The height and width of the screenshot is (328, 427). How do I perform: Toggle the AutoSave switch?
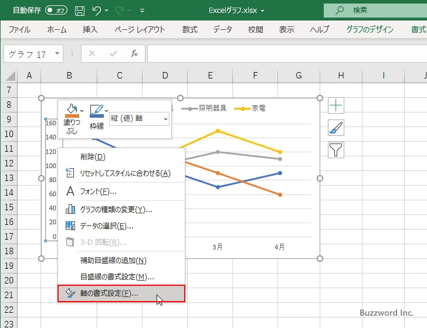pyautogui.click(x=56, y=11)
